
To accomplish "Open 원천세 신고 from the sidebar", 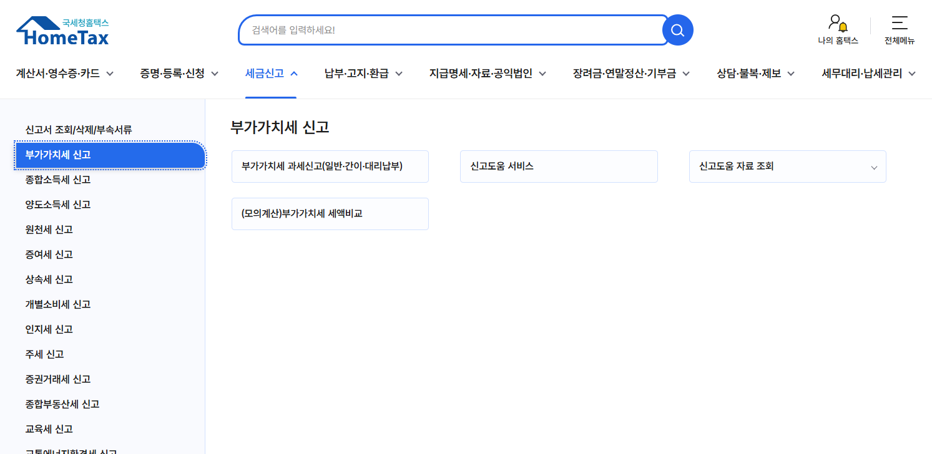I will tap(49, 229).
